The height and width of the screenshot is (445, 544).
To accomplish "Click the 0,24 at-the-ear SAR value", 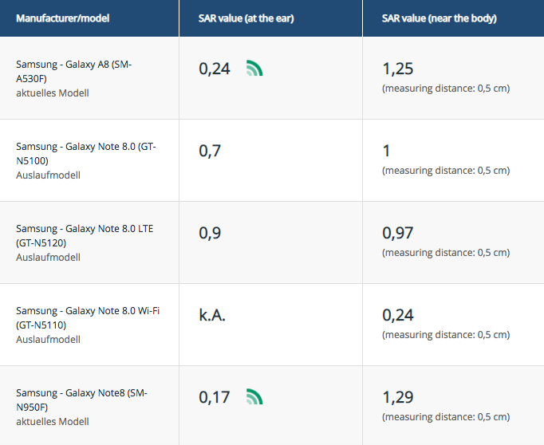I will pos(215,69).
